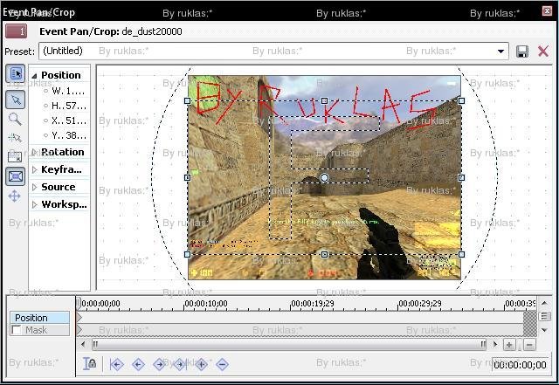Select the Position keyframe row
This screenshot has height=385, width=559.
pos(39,318)
